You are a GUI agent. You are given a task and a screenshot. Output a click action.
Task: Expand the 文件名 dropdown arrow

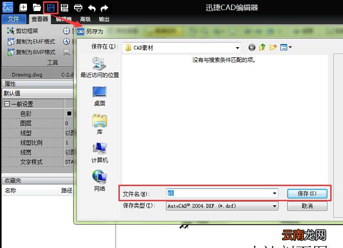274,193
